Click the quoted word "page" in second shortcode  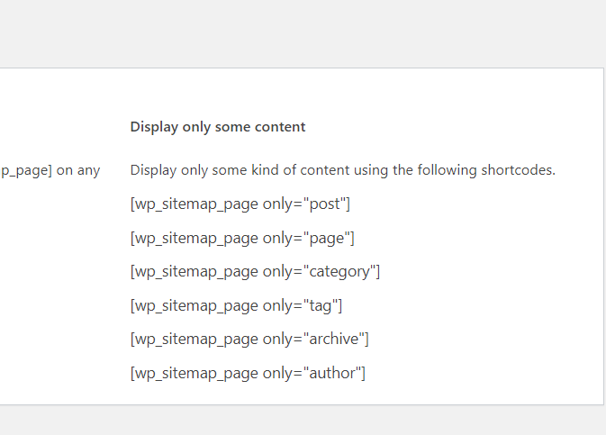(327, 239)
